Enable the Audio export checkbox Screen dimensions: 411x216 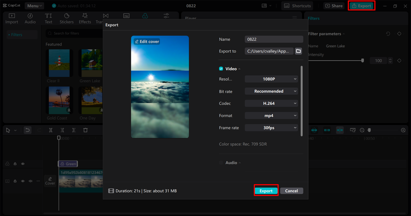[221, 163]
